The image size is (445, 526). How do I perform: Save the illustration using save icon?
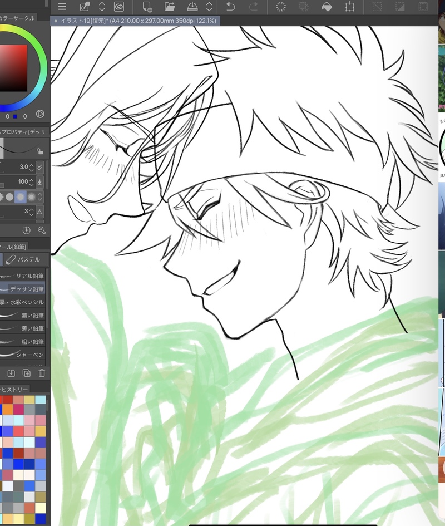point(192,7)
